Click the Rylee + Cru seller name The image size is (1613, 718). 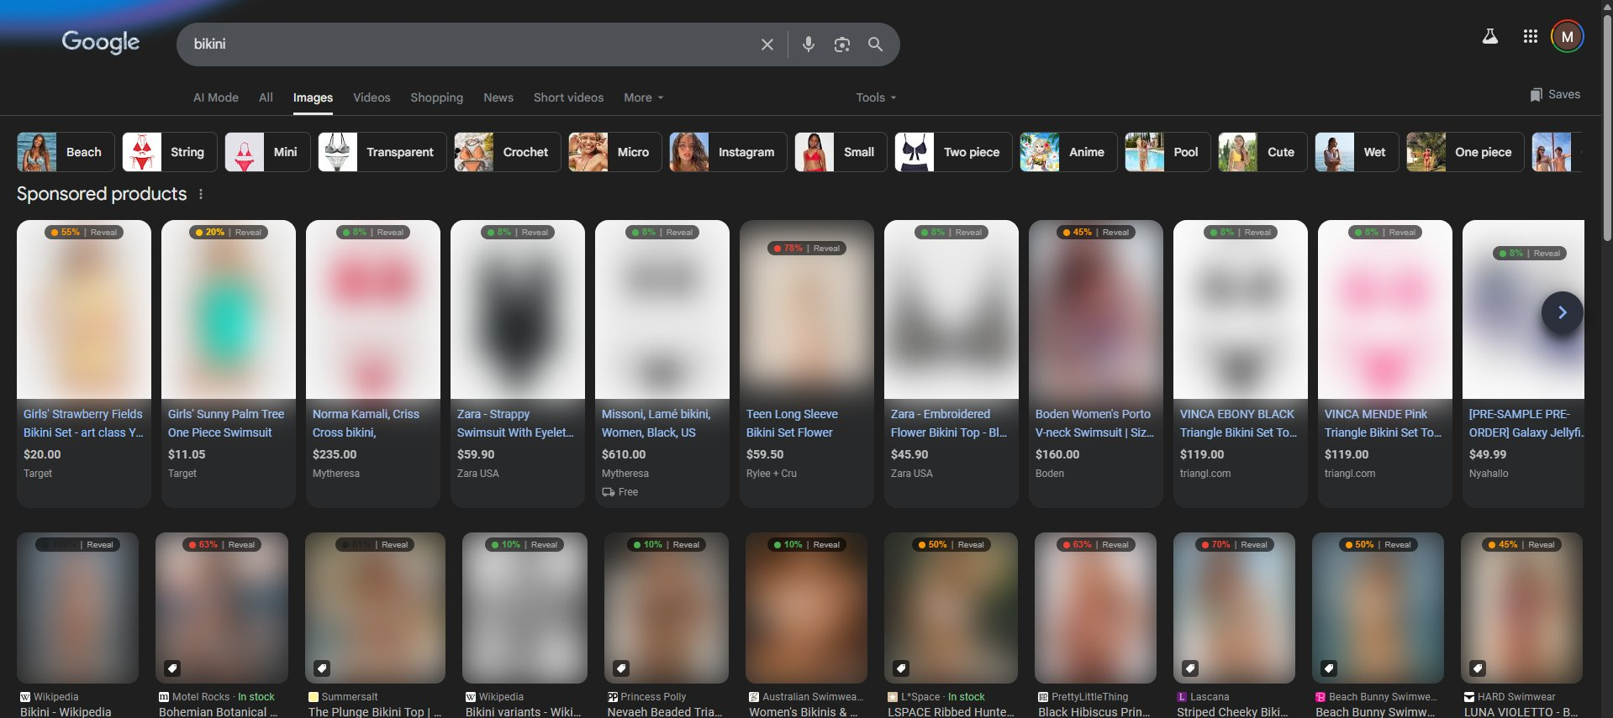click(x=772, y=474)
